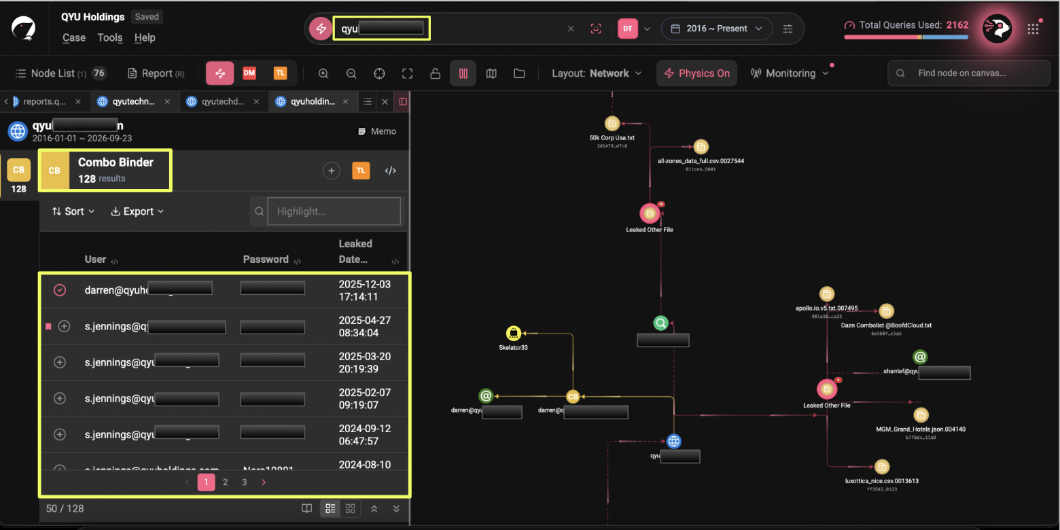Click the Export button
Image resolution: width=1060 pixels, height=530 pixels.
[x=137, y=211]
